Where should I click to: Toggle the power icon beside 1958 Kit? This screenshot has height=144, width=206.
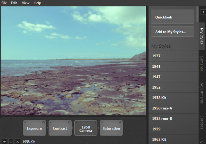[x=11, y=142]
